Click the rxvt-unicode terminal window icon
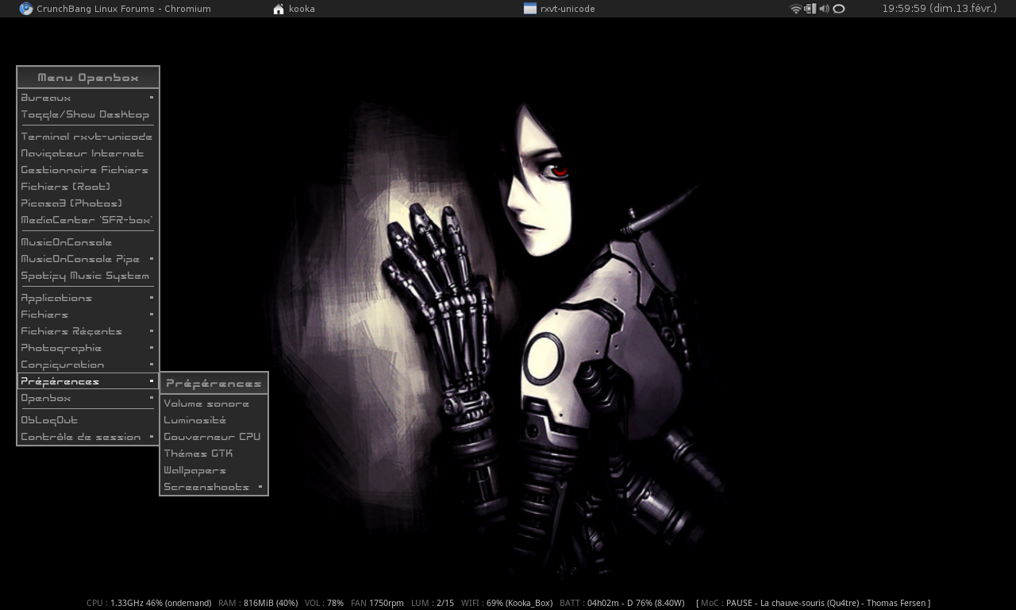Viewport: 1016px width, 610px height. click(530, 9)
